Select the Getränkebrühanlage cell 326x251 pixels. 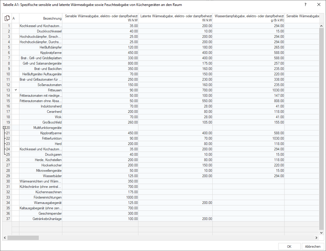(41, 219)
